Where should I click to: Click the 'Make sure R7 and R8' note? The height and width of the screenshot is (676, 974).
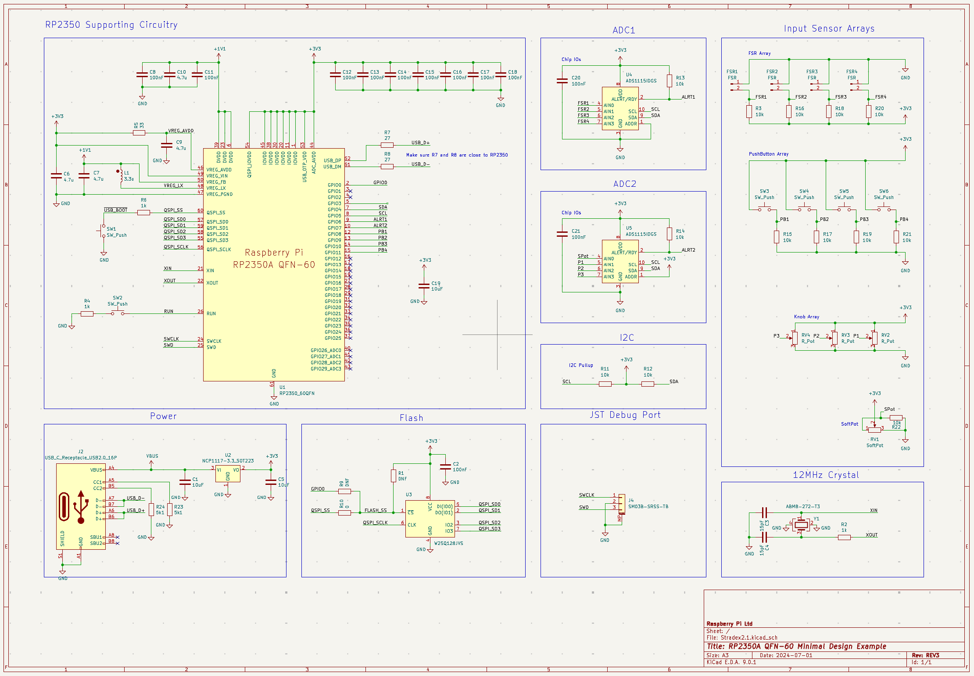(457, 155)
